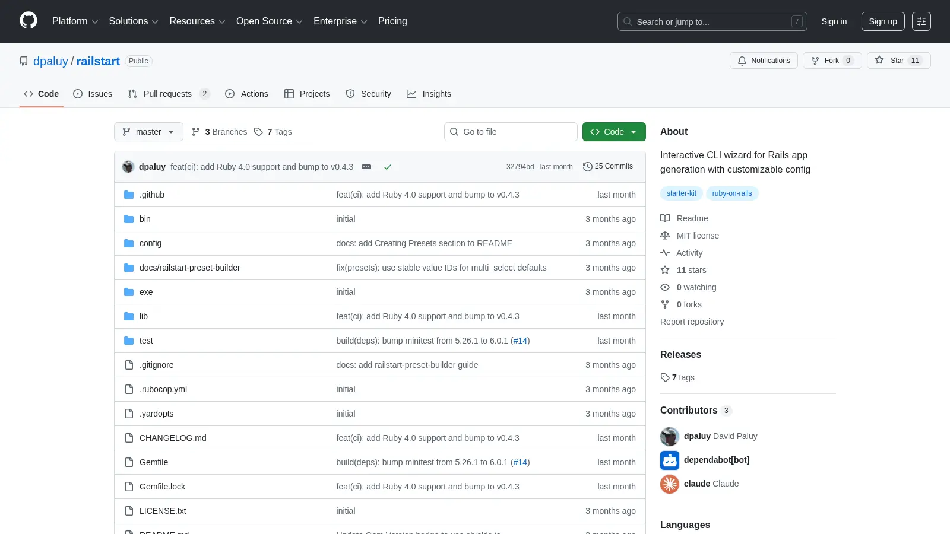950x534 pixels.
Task: Click the Readme book icon in About
Action: click(665, 218)
